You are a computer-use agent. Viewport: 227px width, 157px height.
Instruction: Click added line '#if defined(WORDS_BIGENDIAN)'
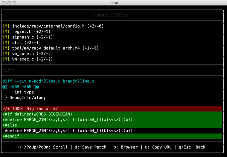point(112,114)
